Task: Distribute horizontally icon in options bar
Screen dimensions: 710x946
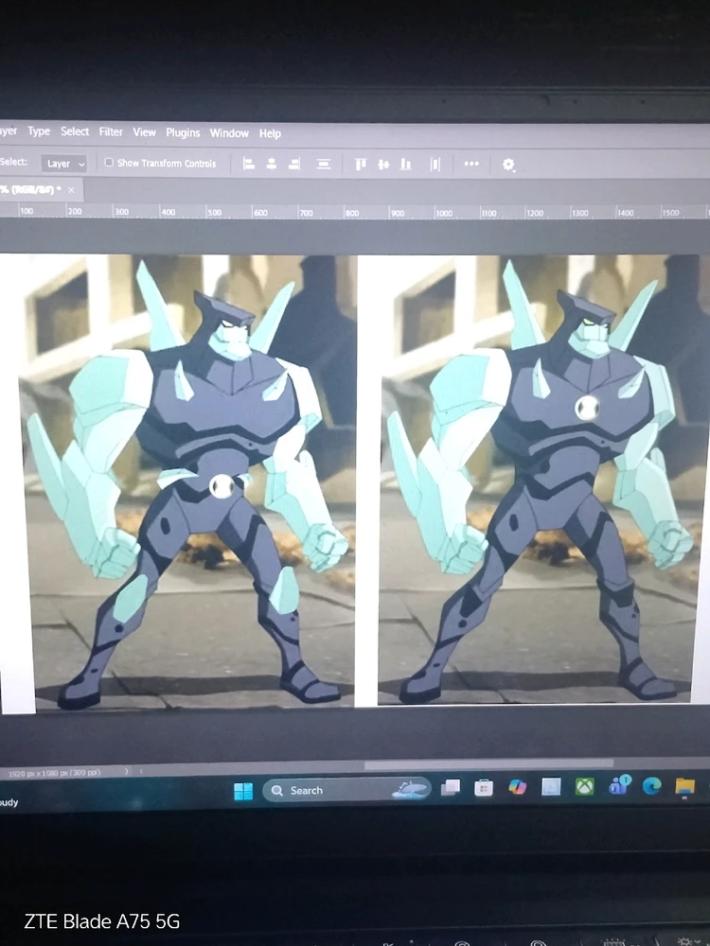Action: [435, 164]
